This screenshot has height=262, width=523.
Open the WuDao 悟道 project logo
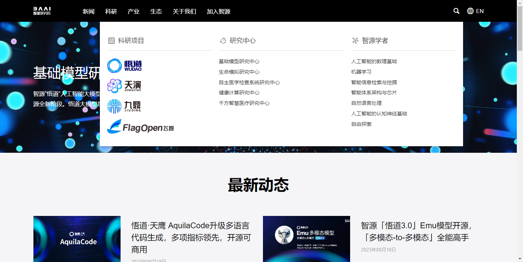coord(124,66)
